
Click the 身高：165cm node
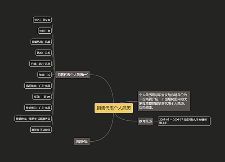pos(42,97)
